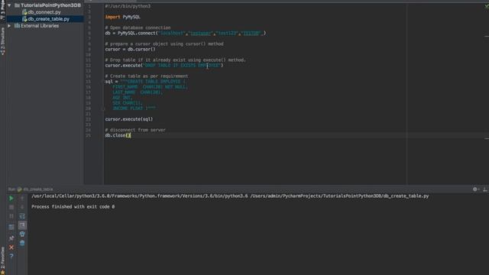Click the TutorialsPointPython3DB folder icon
The width and height of the screenshot is (489, 275).
coord(17,5)
